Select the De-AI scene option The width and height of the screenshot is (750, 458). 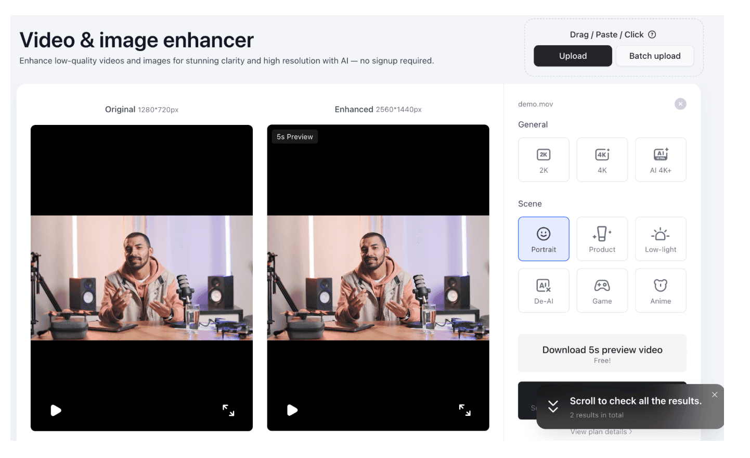point(544,290)
